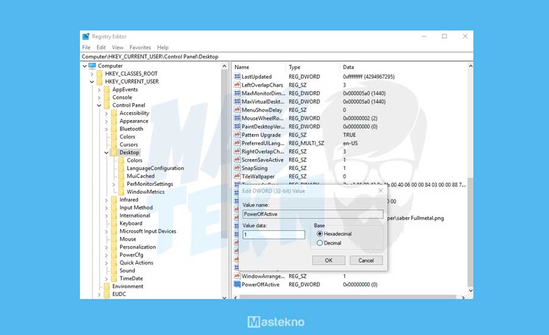Viewport: 549px width, 335px height.
Task: Click the PreferredUILang multi-string value icon
Action: 237,143
